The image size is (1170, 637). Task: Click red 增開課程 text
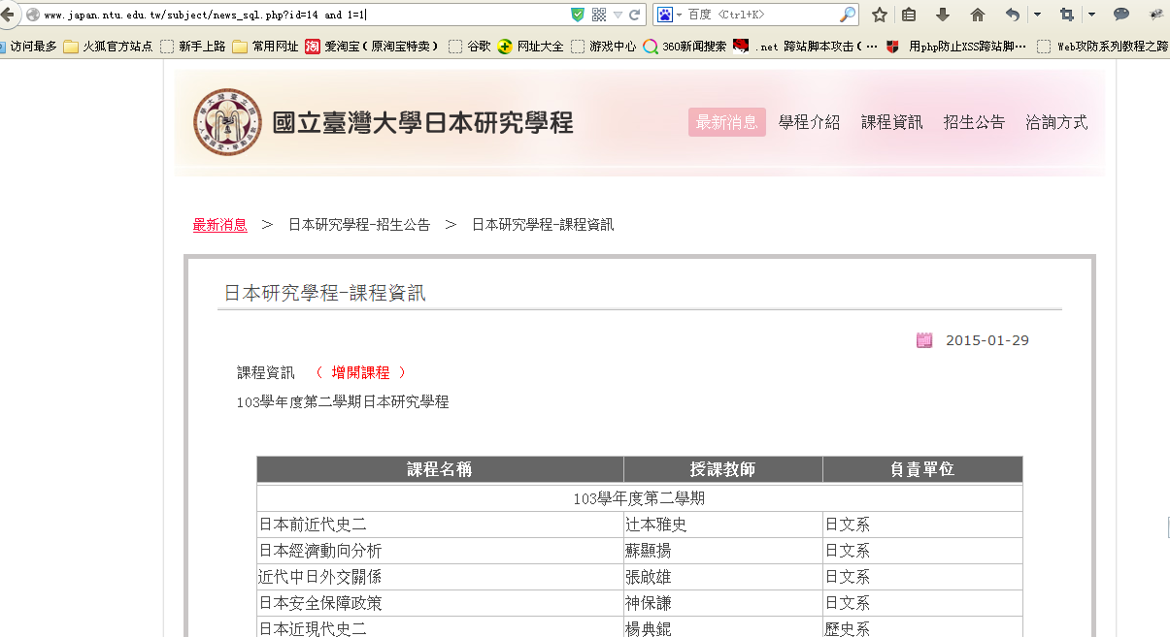(360, 372)
